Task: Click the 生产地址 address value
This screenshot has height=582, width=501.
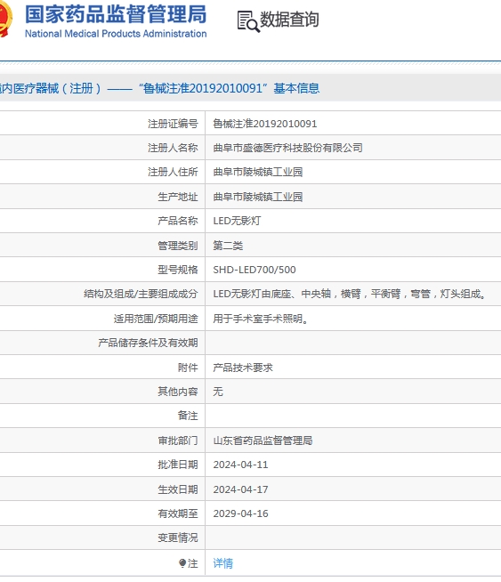Action: click(x=258, y=197)
